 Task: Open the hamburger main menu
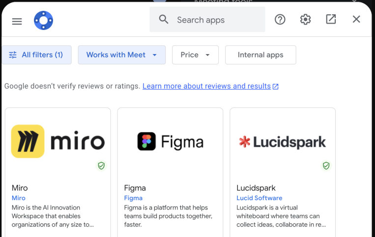[x=17, y=21]
